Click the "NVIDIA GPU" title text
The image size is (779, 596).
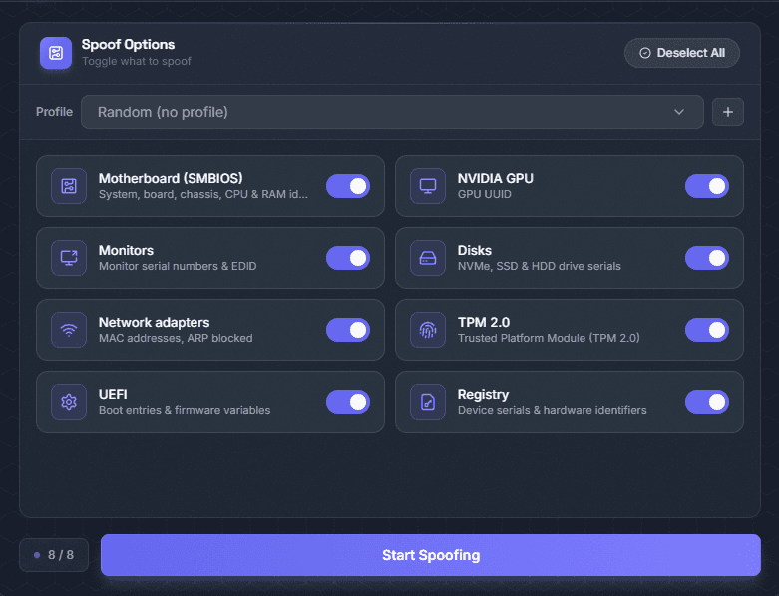click(x=496, y=178)
